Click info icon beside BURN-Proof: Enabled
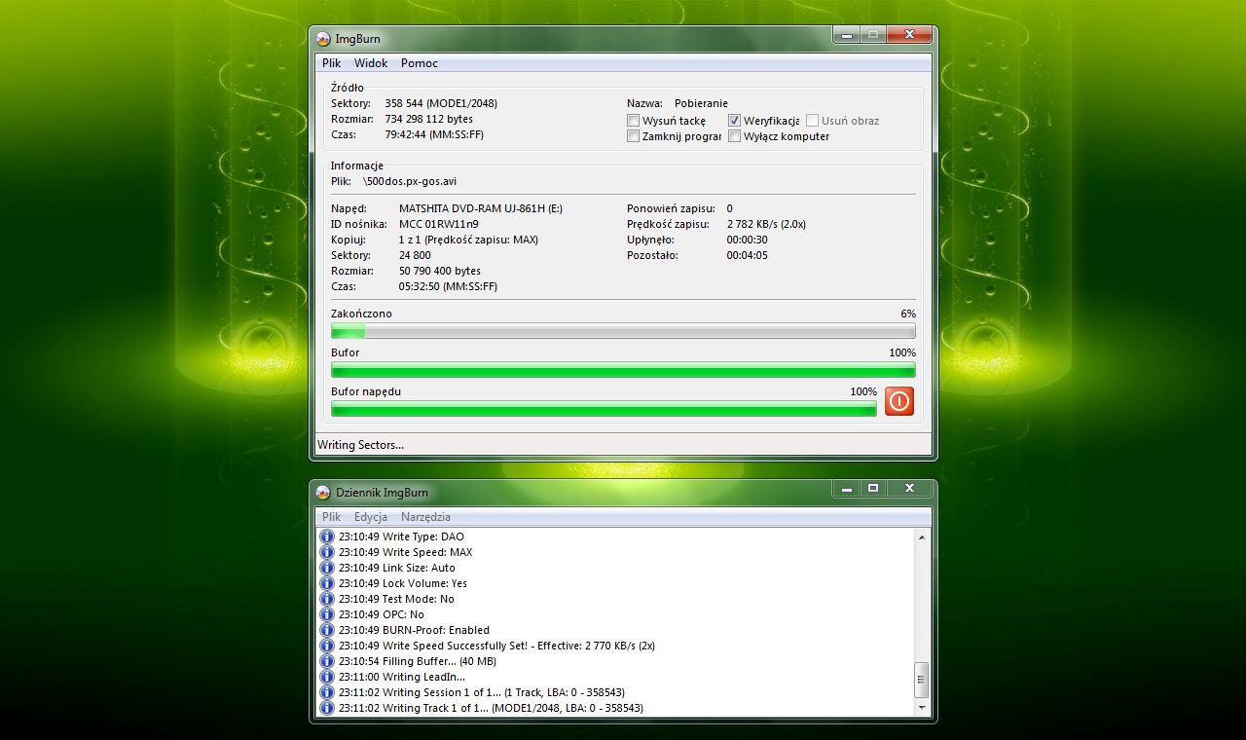The image size is (1246, 740). [327, 630]
